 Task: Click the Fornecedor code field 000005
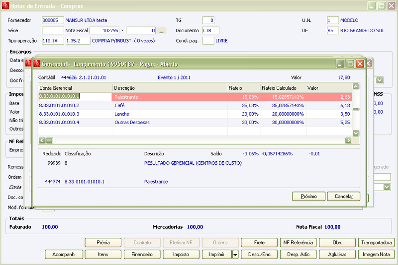pyautogui.click(x=53, y=20)
